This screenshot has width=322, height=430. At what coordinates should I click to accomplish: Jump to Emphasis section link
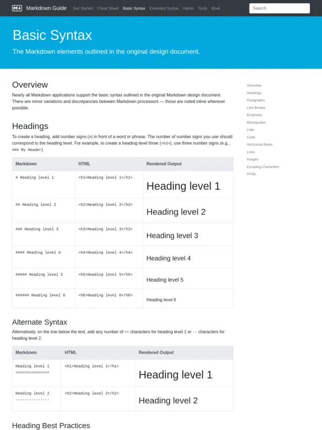[x=254, y=115]
